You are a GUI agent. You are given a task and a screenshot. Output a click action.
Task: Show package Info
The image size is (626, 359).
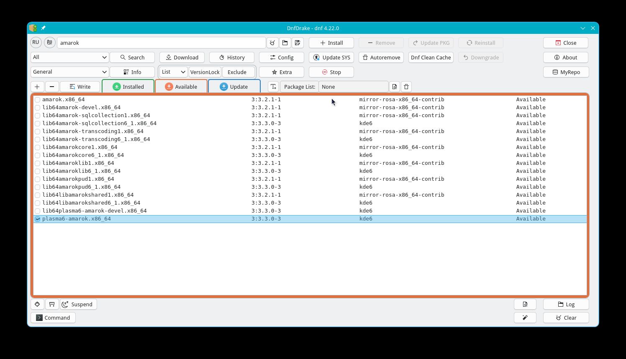(x=132, y=72)
